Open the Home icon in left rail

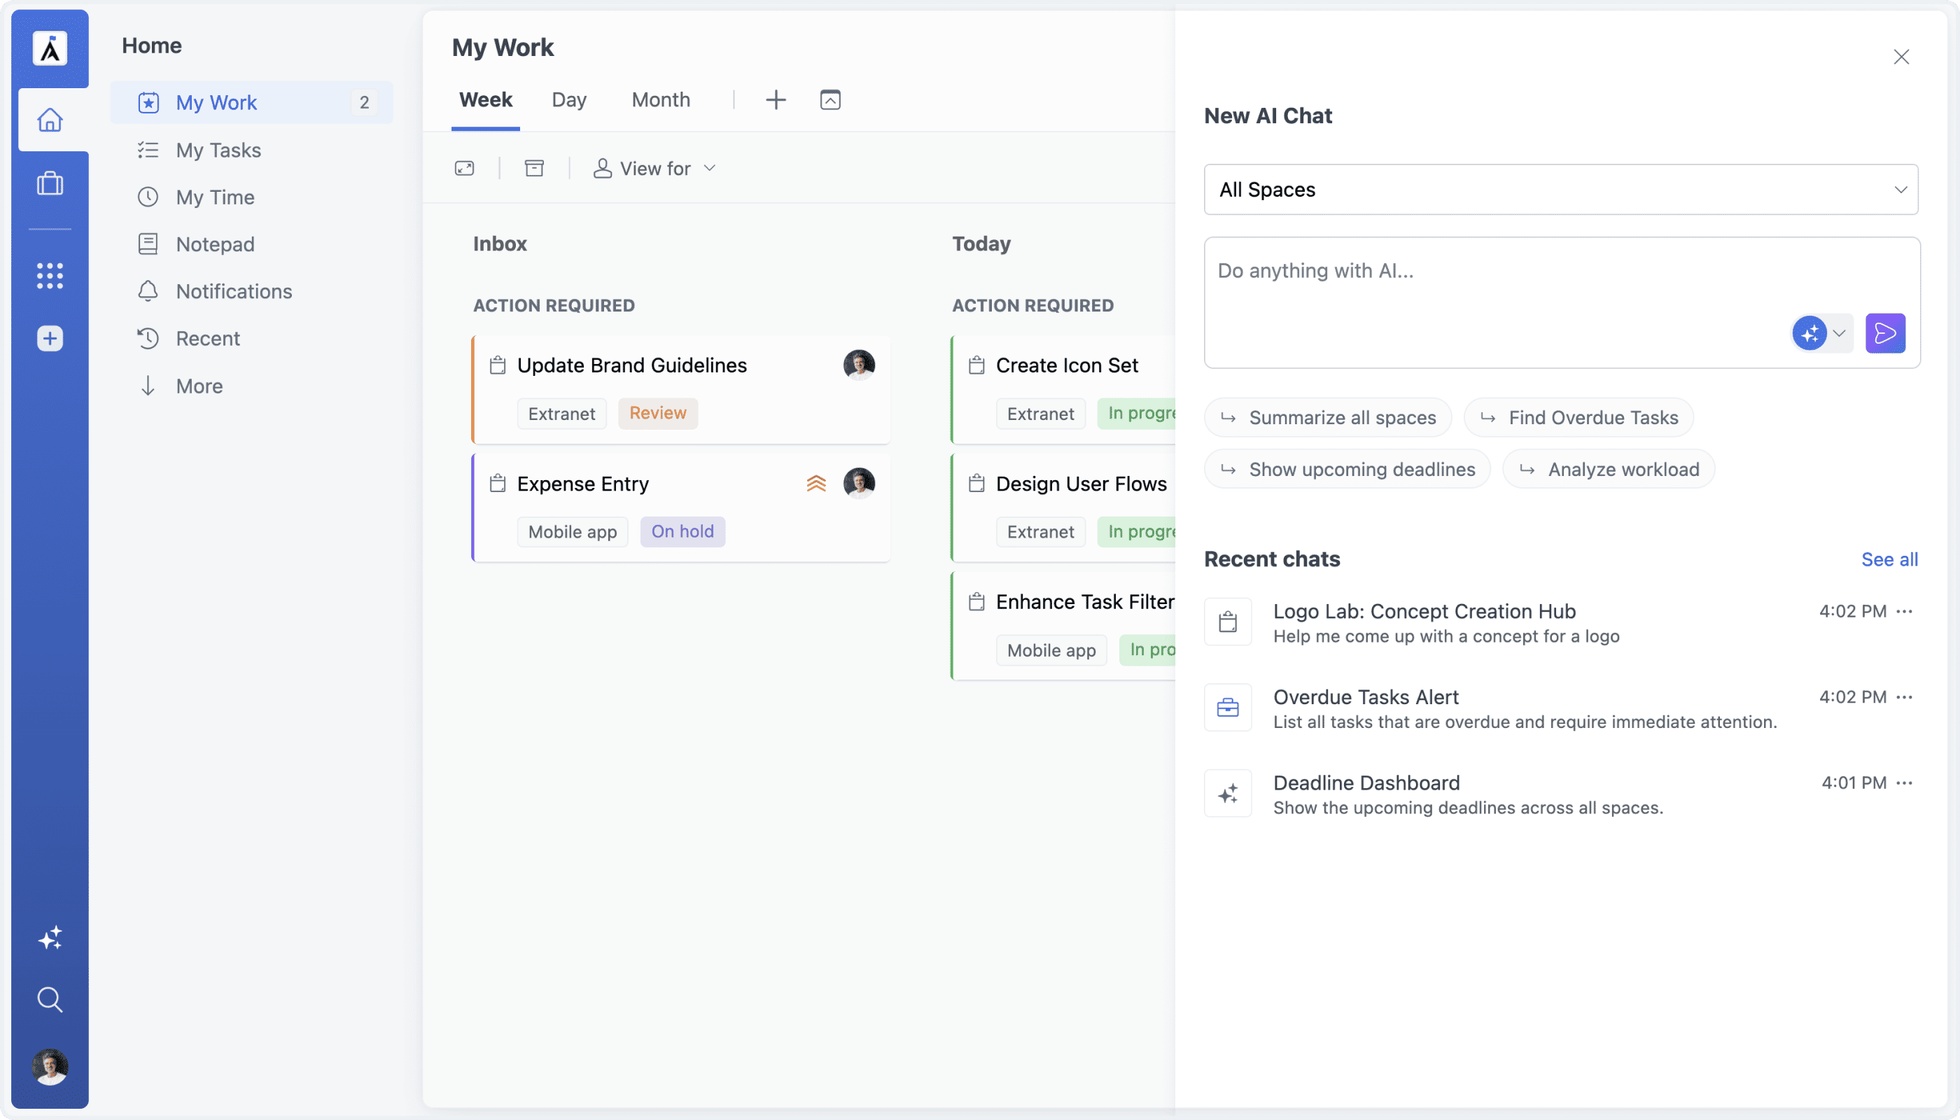[x=50, y=120]
